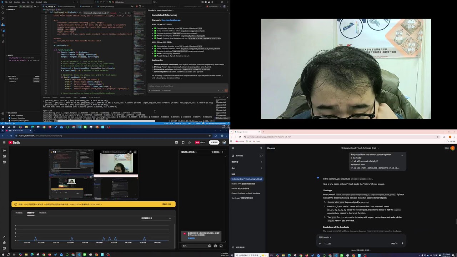Open VS Code Terminal menu

[x=39, y=2]
